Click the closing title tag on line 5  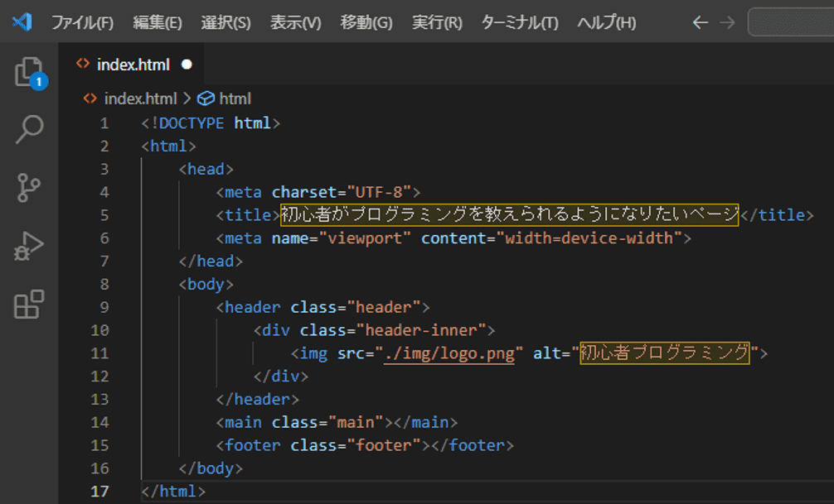point(777,214)
